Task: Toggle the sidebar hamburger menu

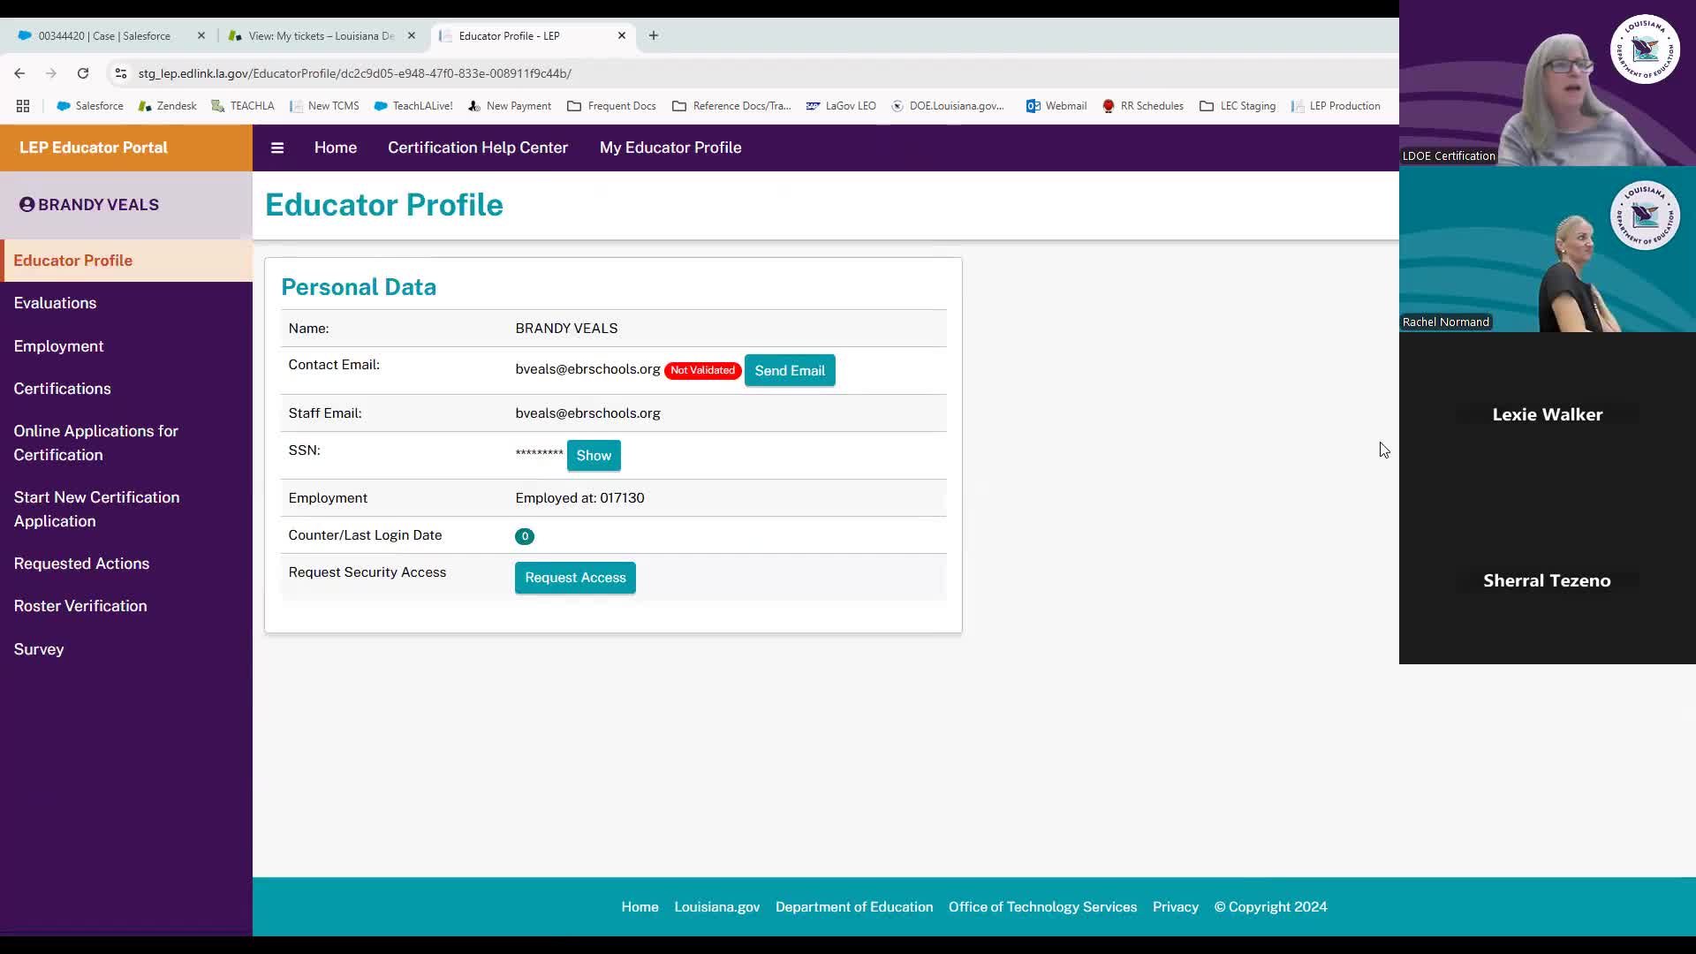Action: [x=277, y=148]
